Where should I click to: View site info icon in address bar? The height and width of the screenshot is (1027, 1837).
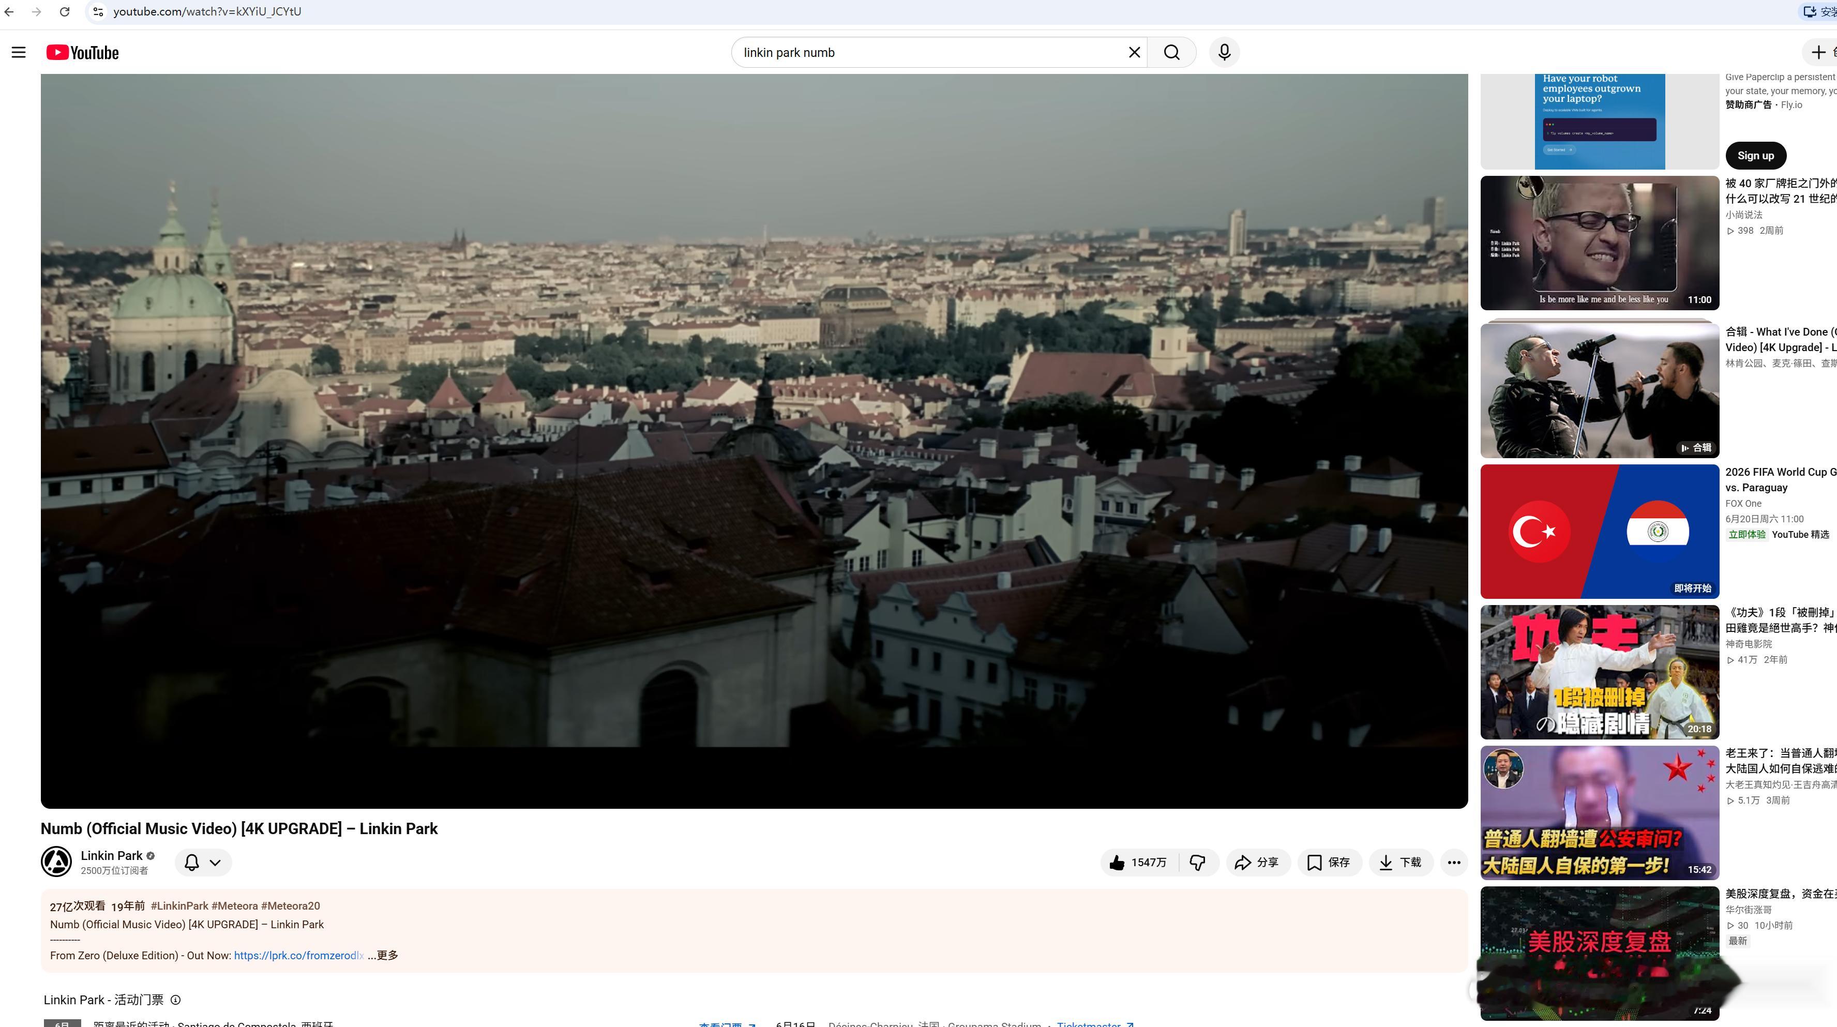[x=98, y=11]
